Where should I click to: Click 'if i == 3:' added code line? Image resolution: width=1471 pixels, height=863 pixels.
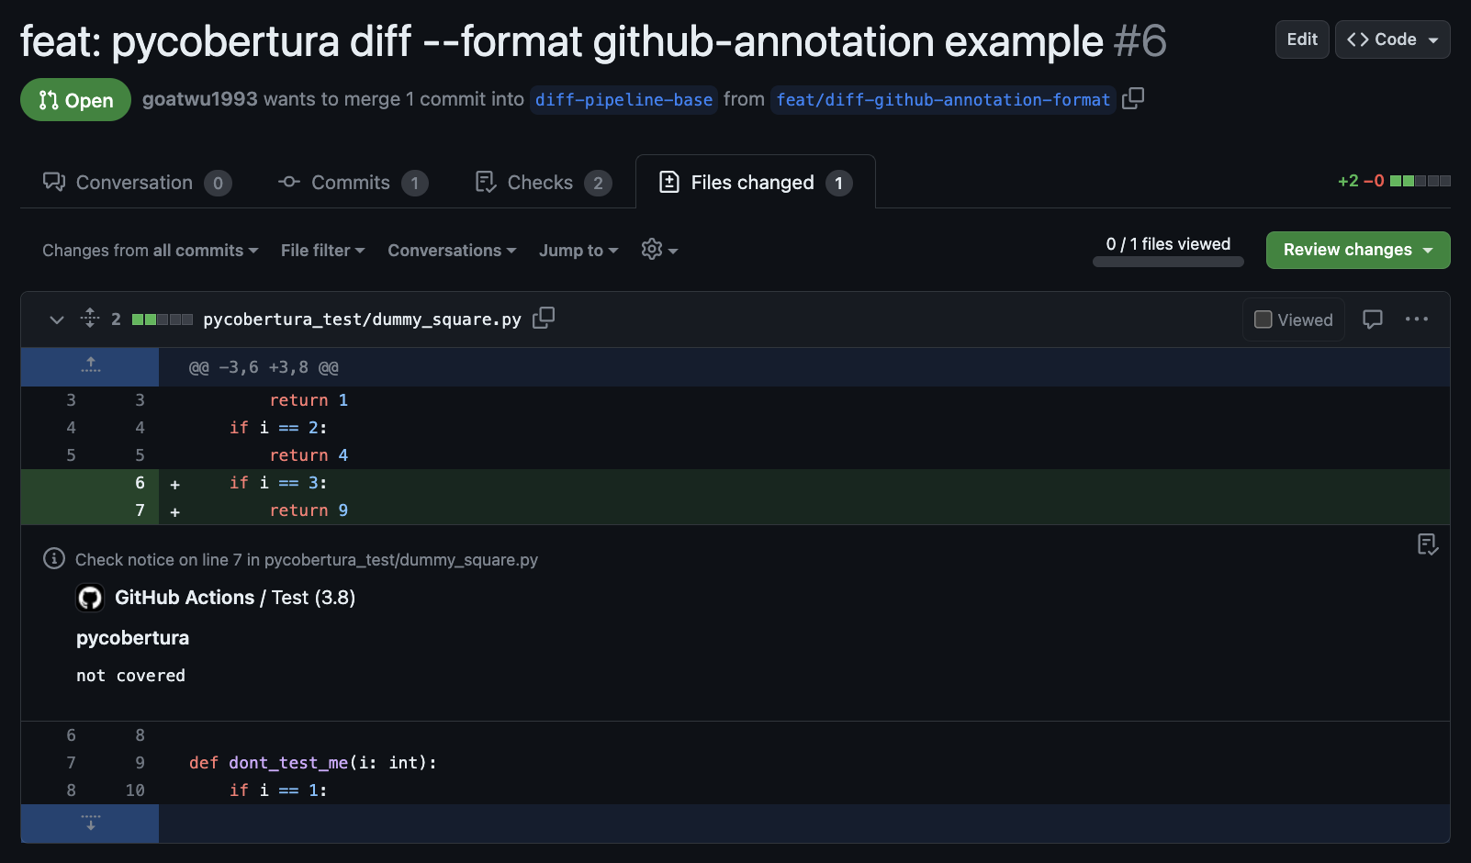tap(278, 483)
